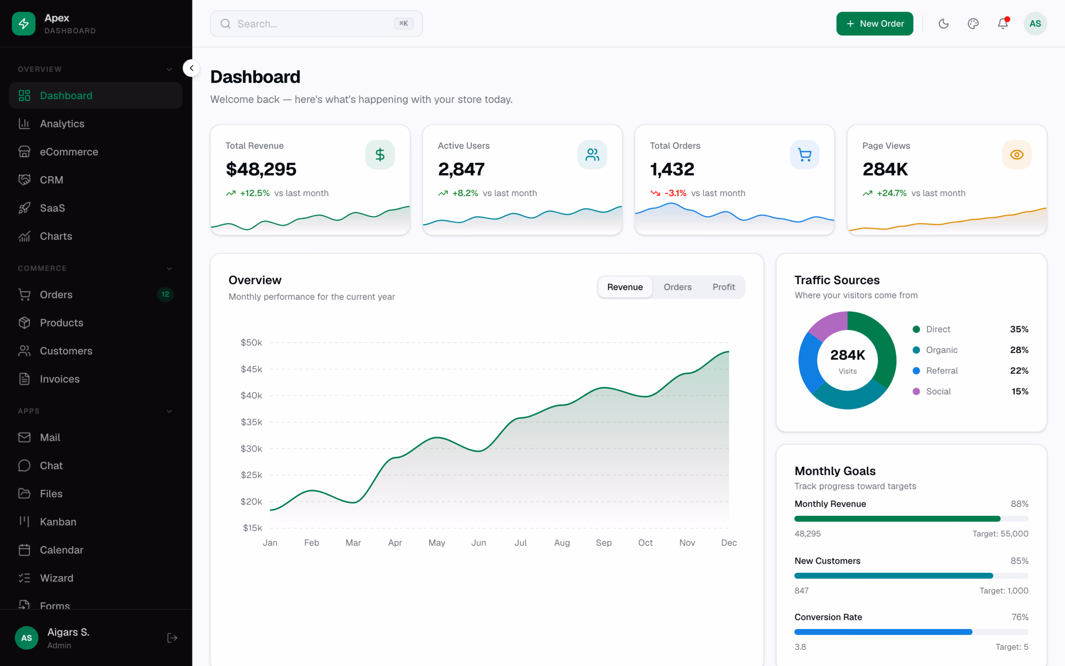
Task: Click the Kanban board icon
Action: pyautogui.click(x=24, y=522)
